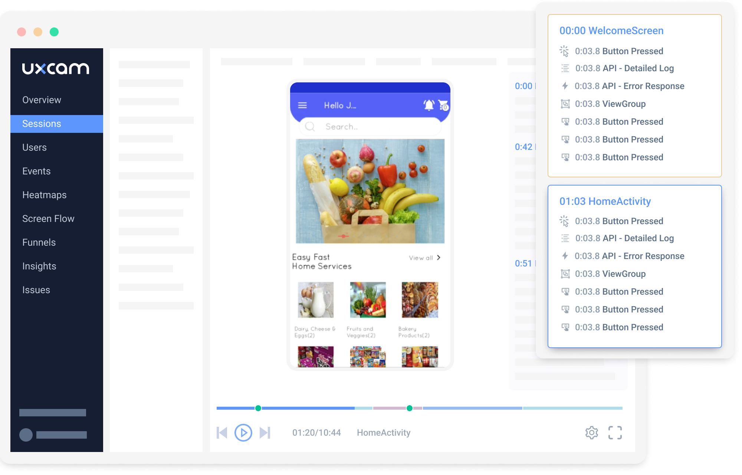The height and width of the screenshot is (475, 742).
Task: Open the Sessions sidebar tab
Action: click(57, 124)
